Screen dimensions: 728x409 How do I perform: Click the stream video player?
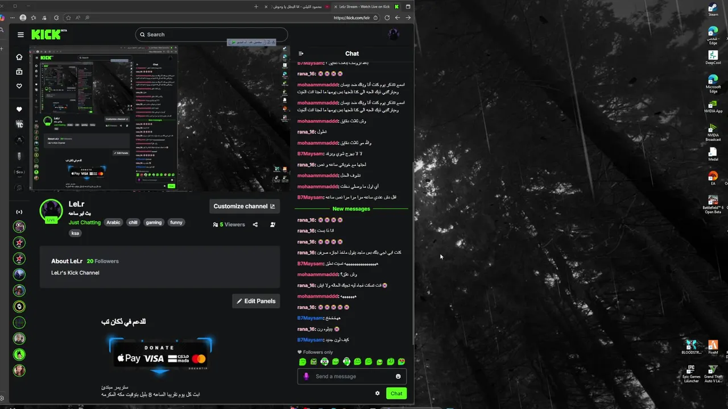pyautogui.click(x=160, y=118)
